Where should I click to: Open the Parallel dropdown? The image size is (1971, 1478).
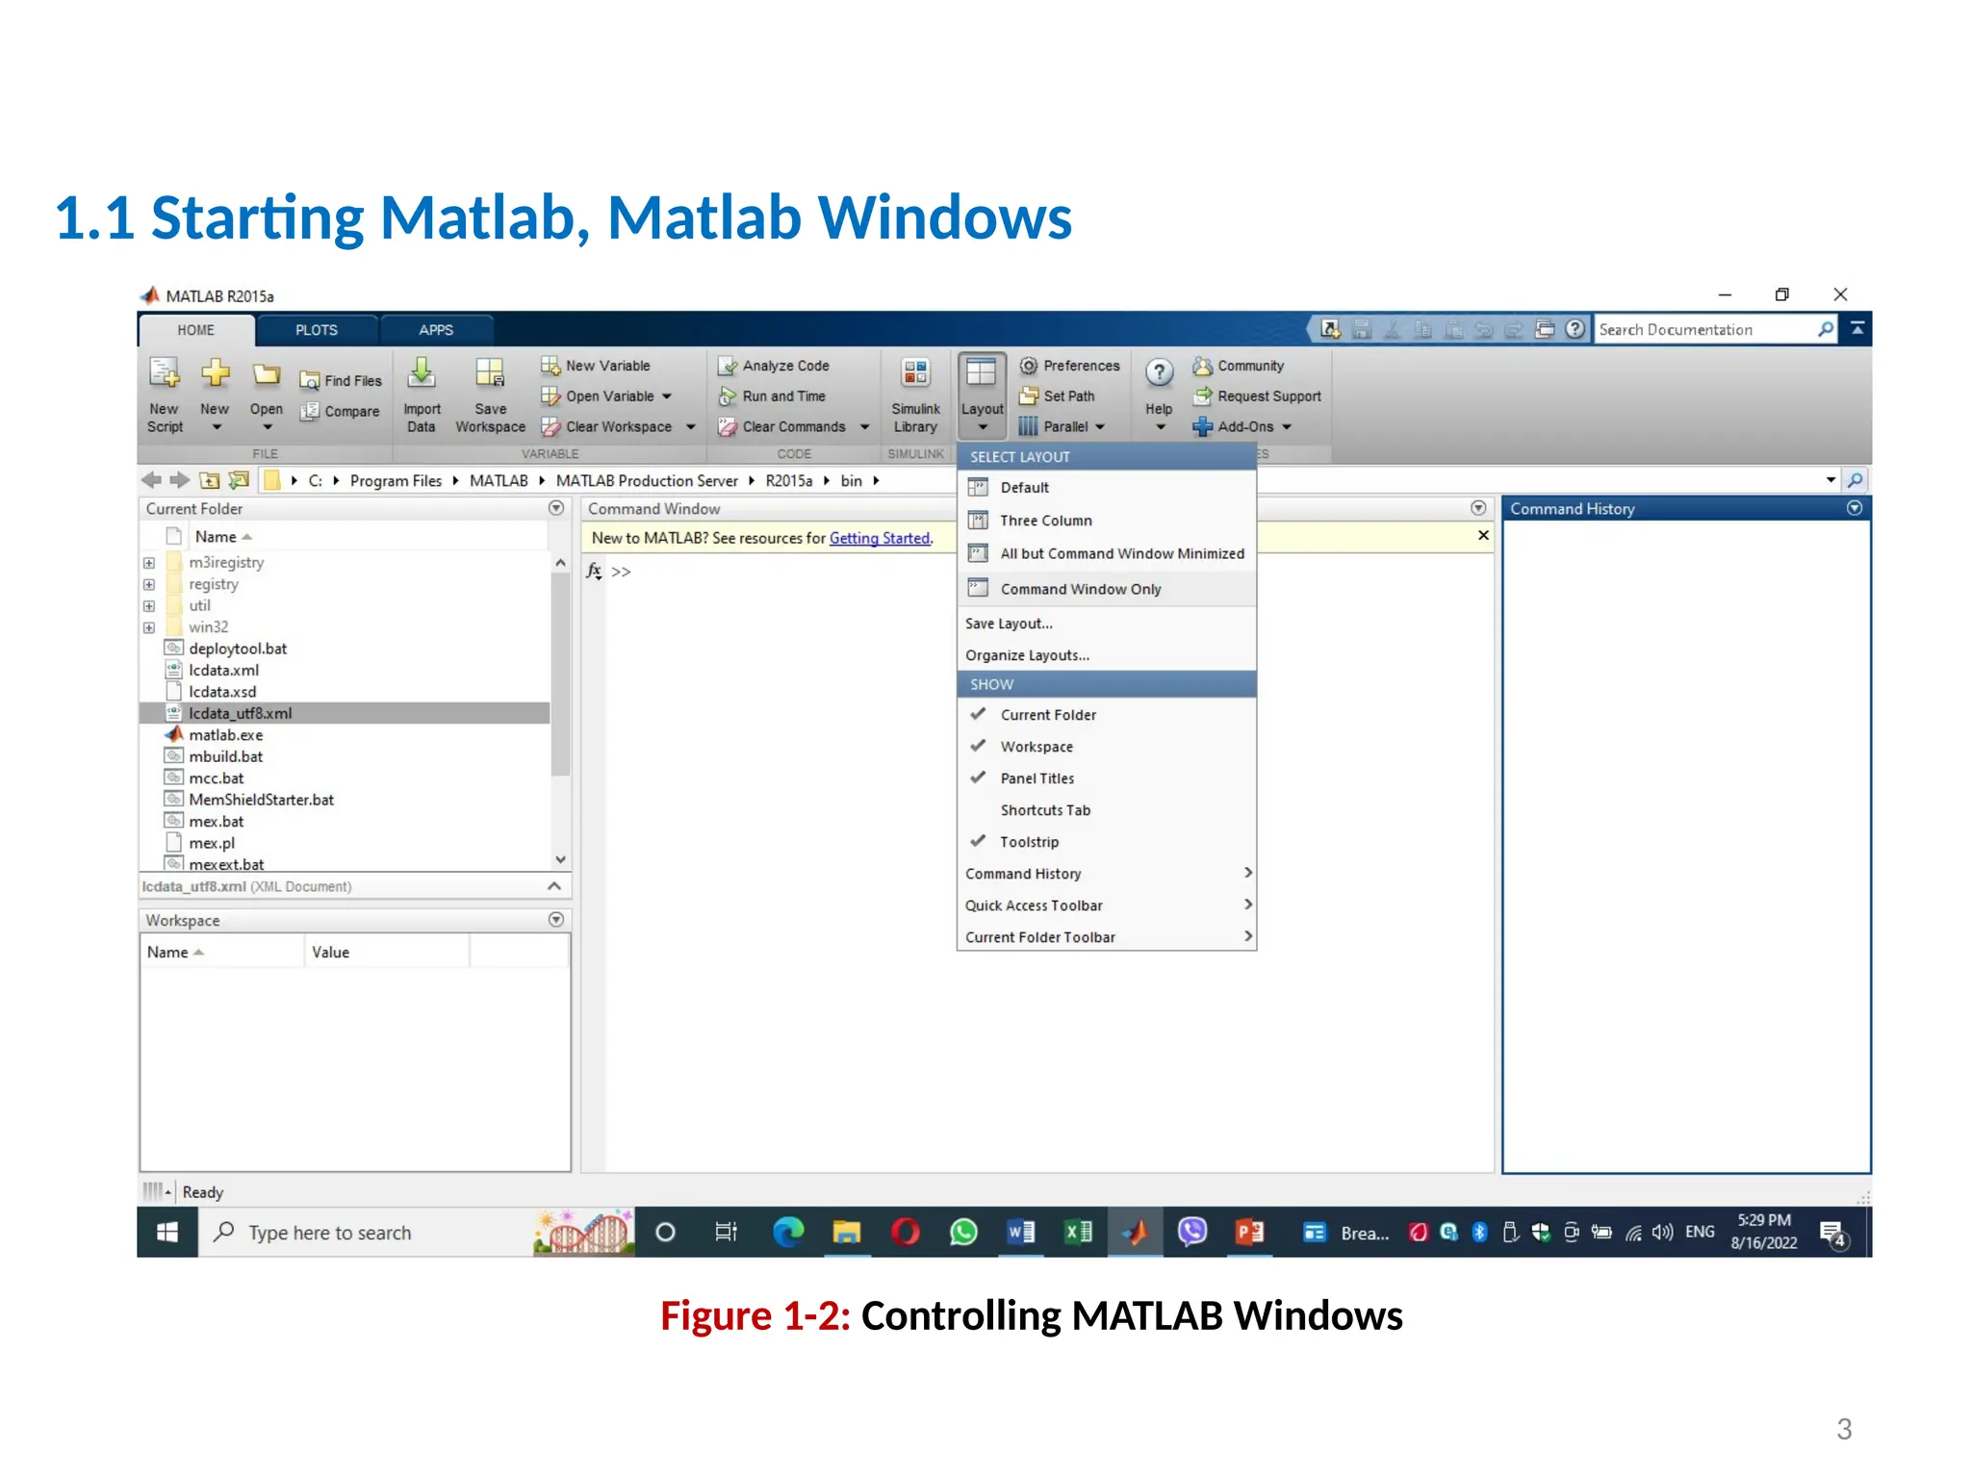tap(1062, 427)
